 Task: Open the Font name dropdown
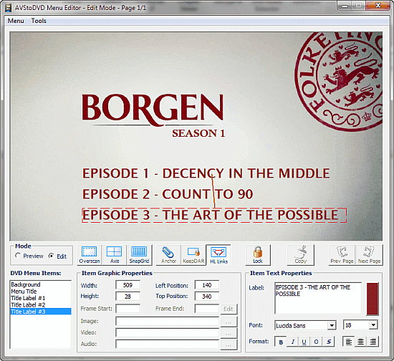(332, 326)
